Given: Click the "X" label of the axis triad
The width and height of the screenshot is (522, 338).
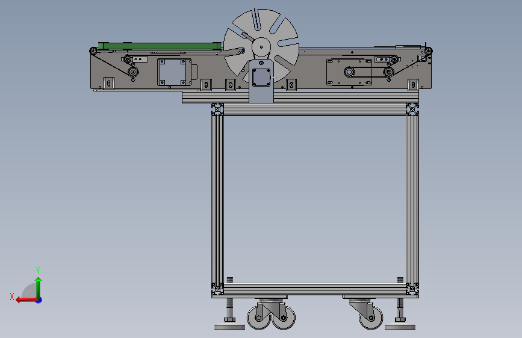Looking at the screenshot, I should coord(12,297).
